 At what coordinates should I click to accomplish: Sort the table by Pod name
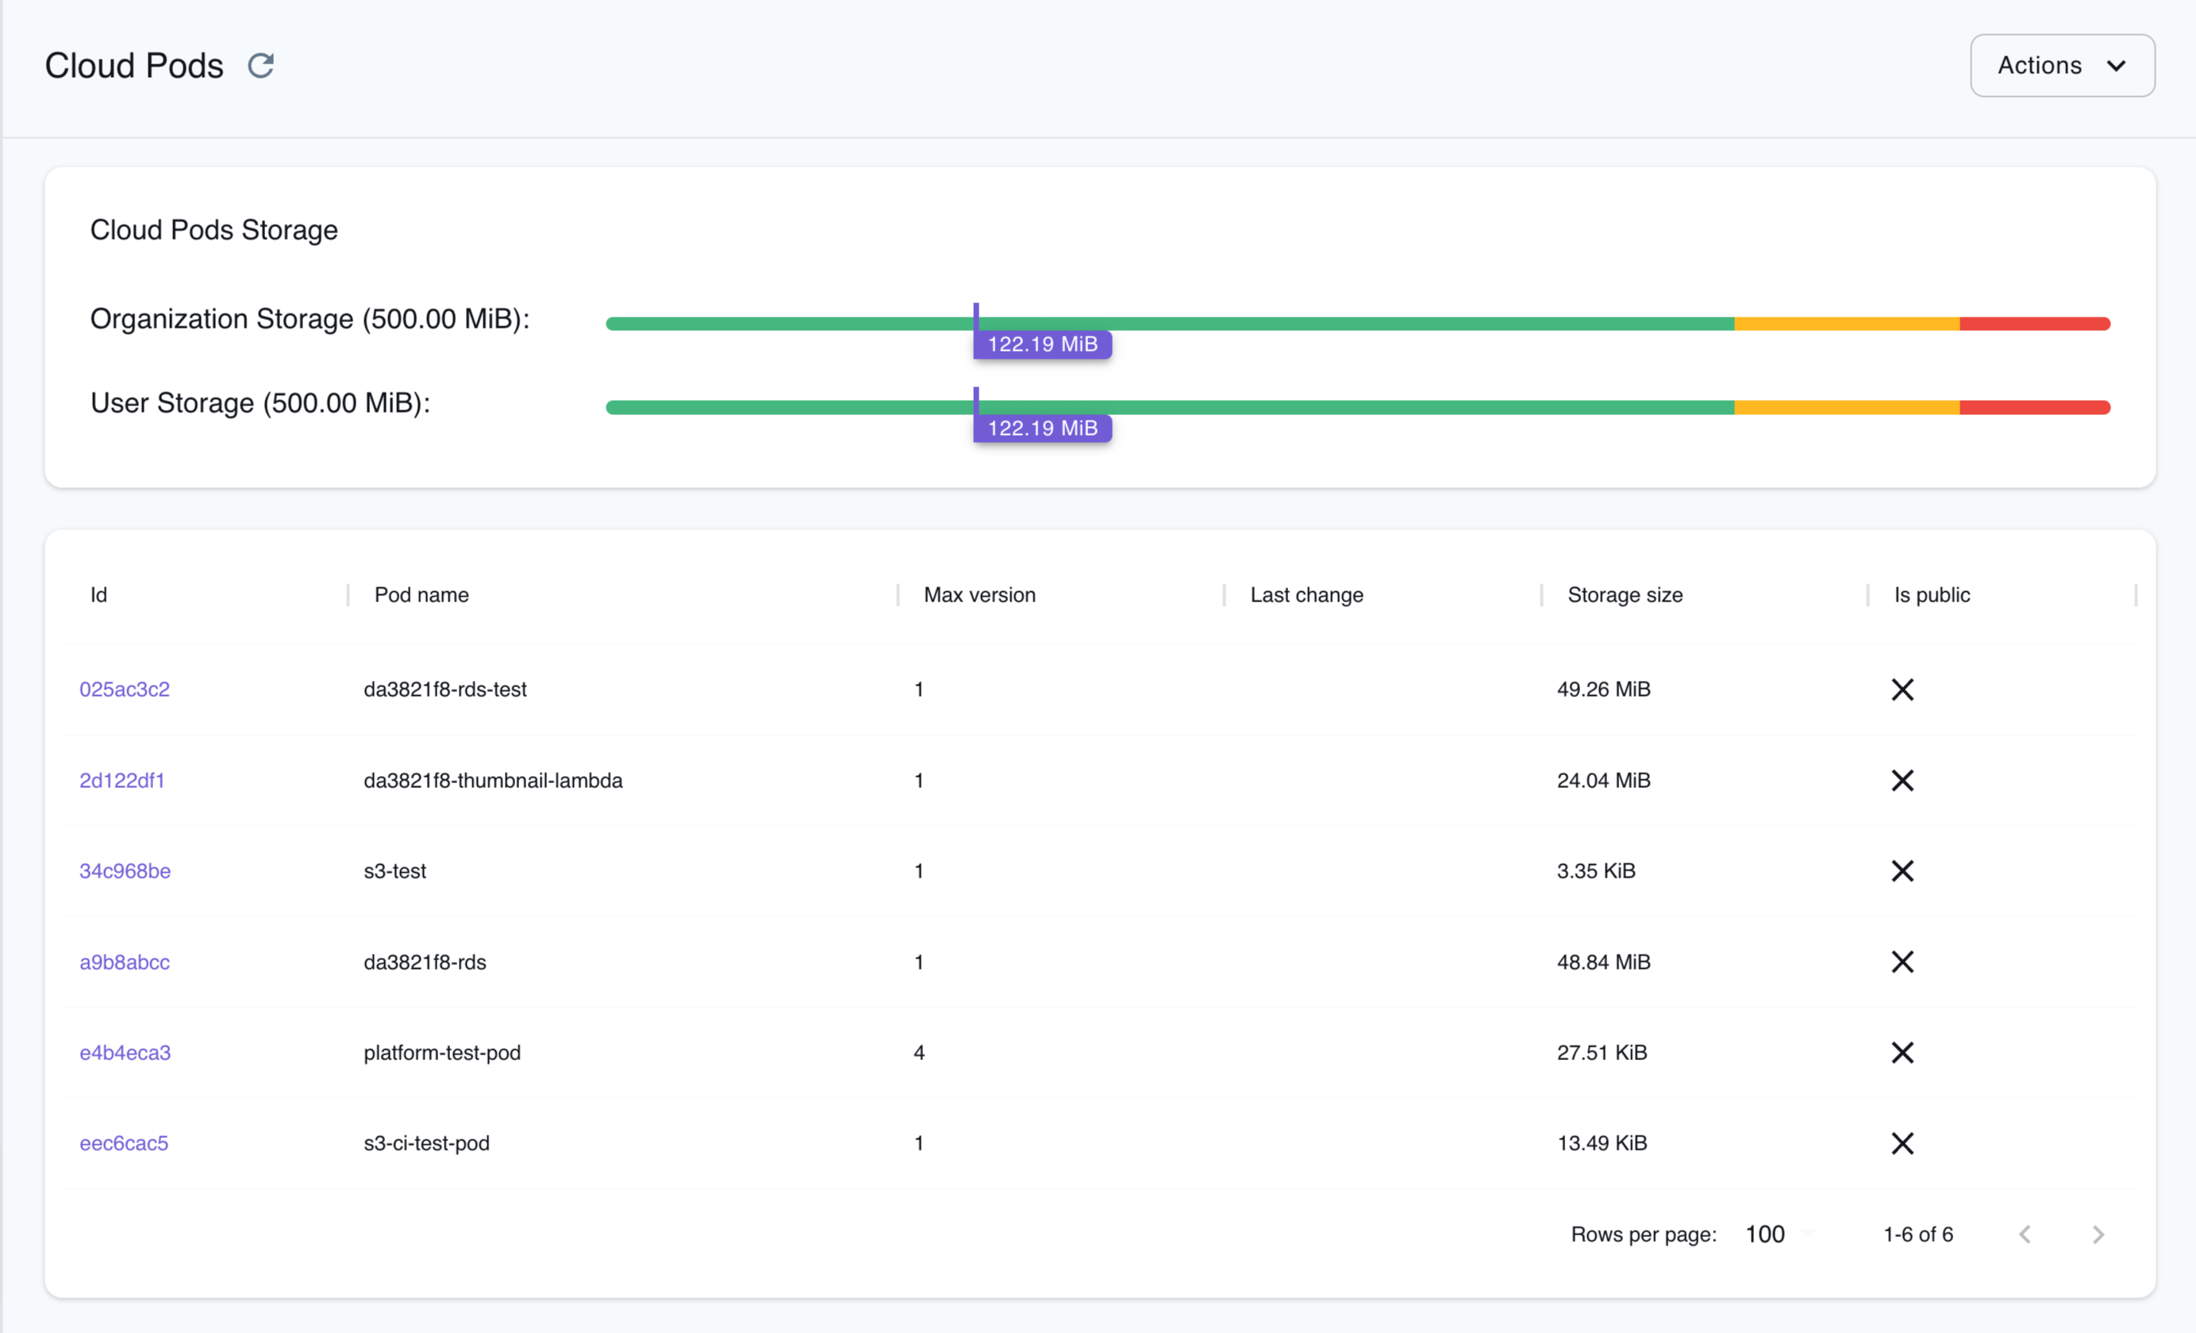(x=421, y=594)
